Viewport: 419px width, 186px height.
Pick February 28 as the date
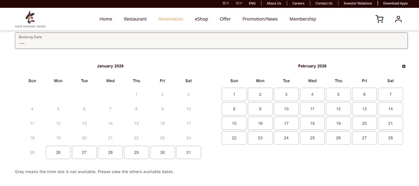(390, 138)
